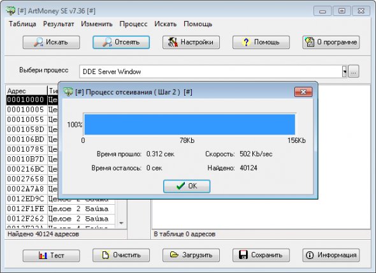The width and height of the screenshot is (376, 273).
Task: Click the ArtMoney icon in dialog title bar
Action: [x=68, y=92]
